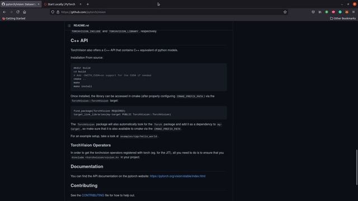Reload the current GitHub page
Viewport: 358px width, 201px height.
18,12
